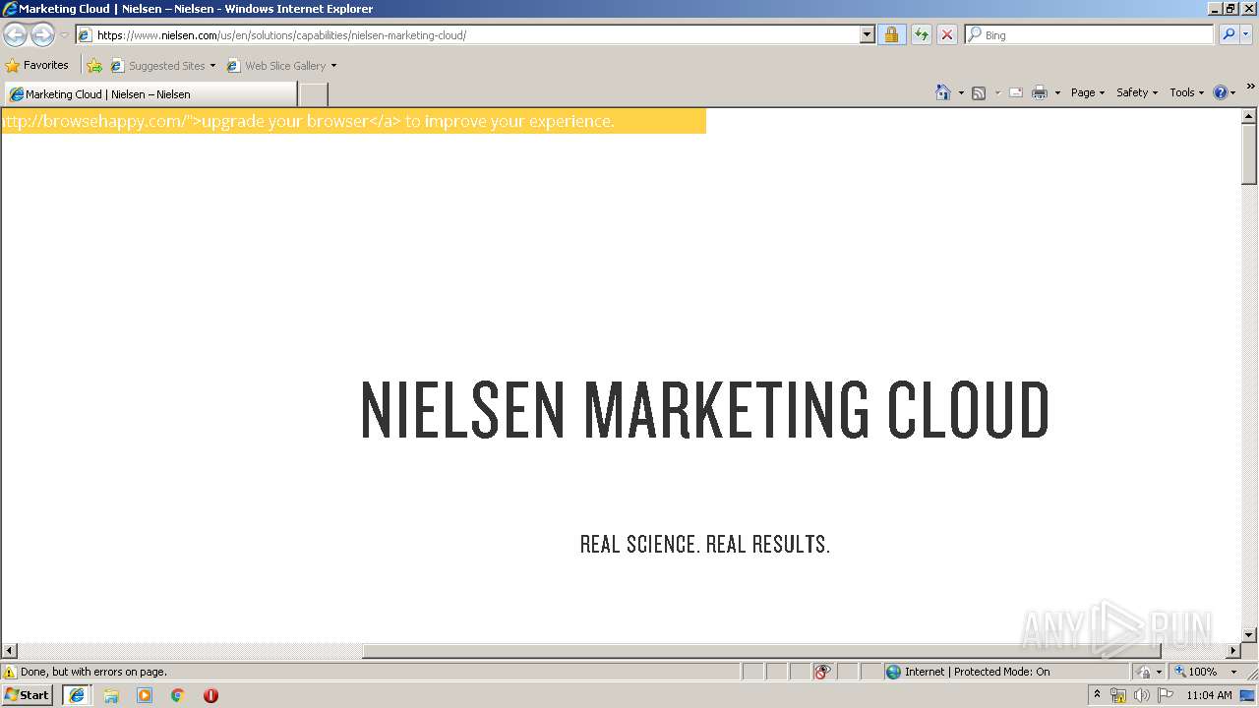This screenshot has height=708, width=1259.
Task: Click the vertical scrollbar up arrow
Action: click(x=1249, y=116)
